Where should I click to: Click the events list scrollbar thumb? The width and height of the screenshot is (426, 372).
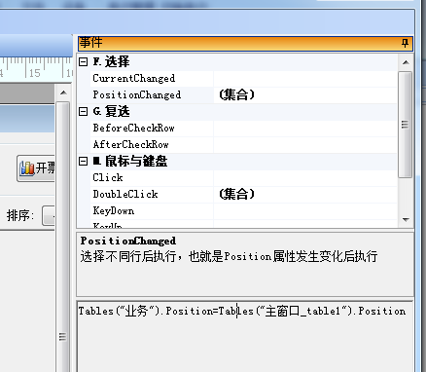click(406, 125)
